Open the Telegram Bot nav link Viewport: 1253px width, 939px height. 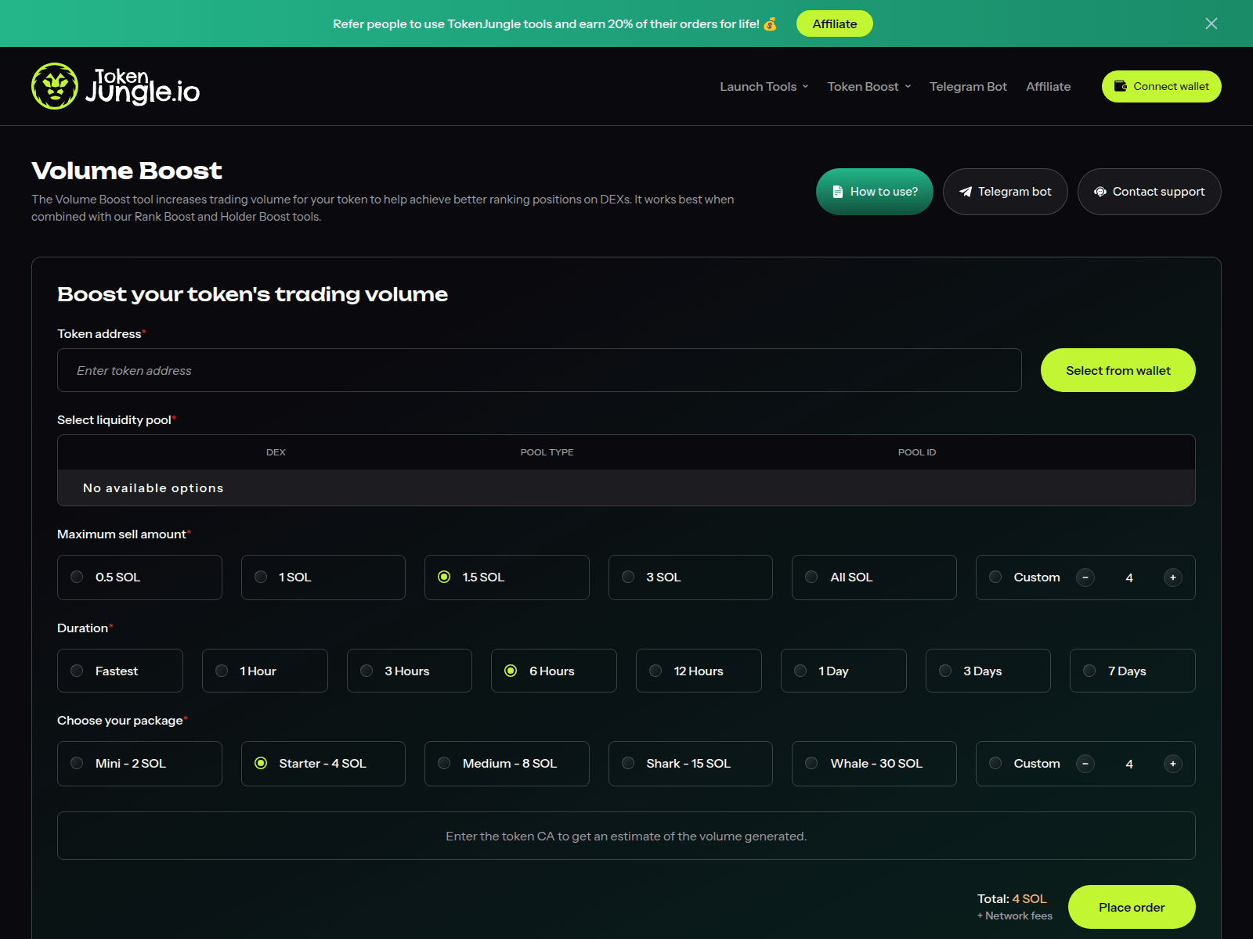point(968,87)
